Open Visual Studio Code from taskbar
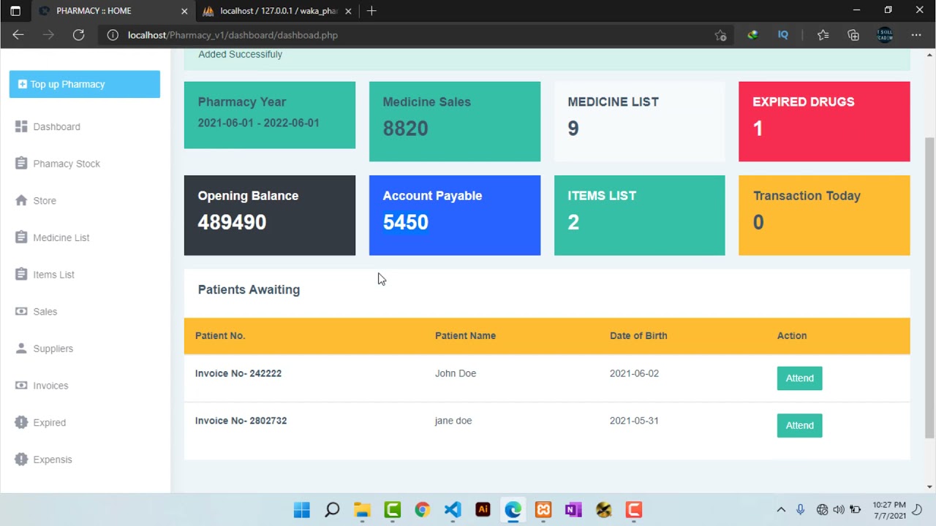Image resolution: width=936 pixels, height=526 pixels. (x=453, y=509)
